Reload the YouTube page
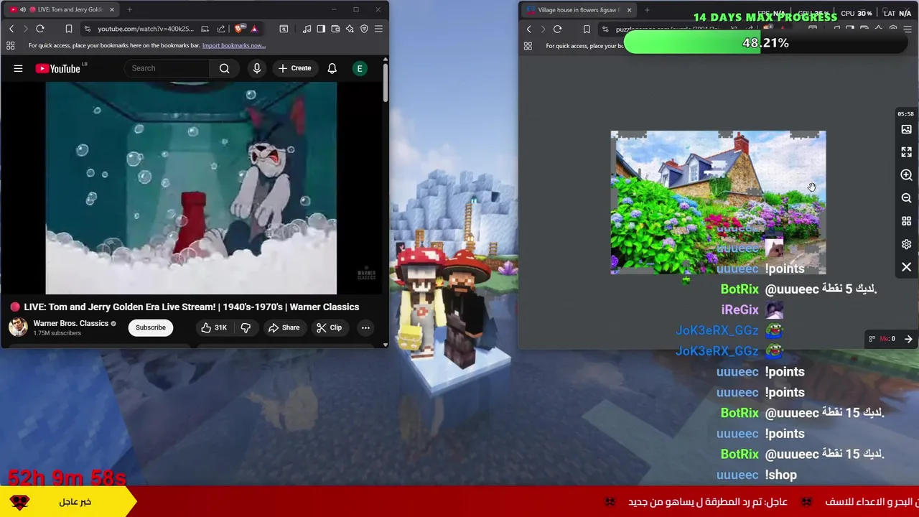This screenshot has width=919, height=517. (40, 29)
